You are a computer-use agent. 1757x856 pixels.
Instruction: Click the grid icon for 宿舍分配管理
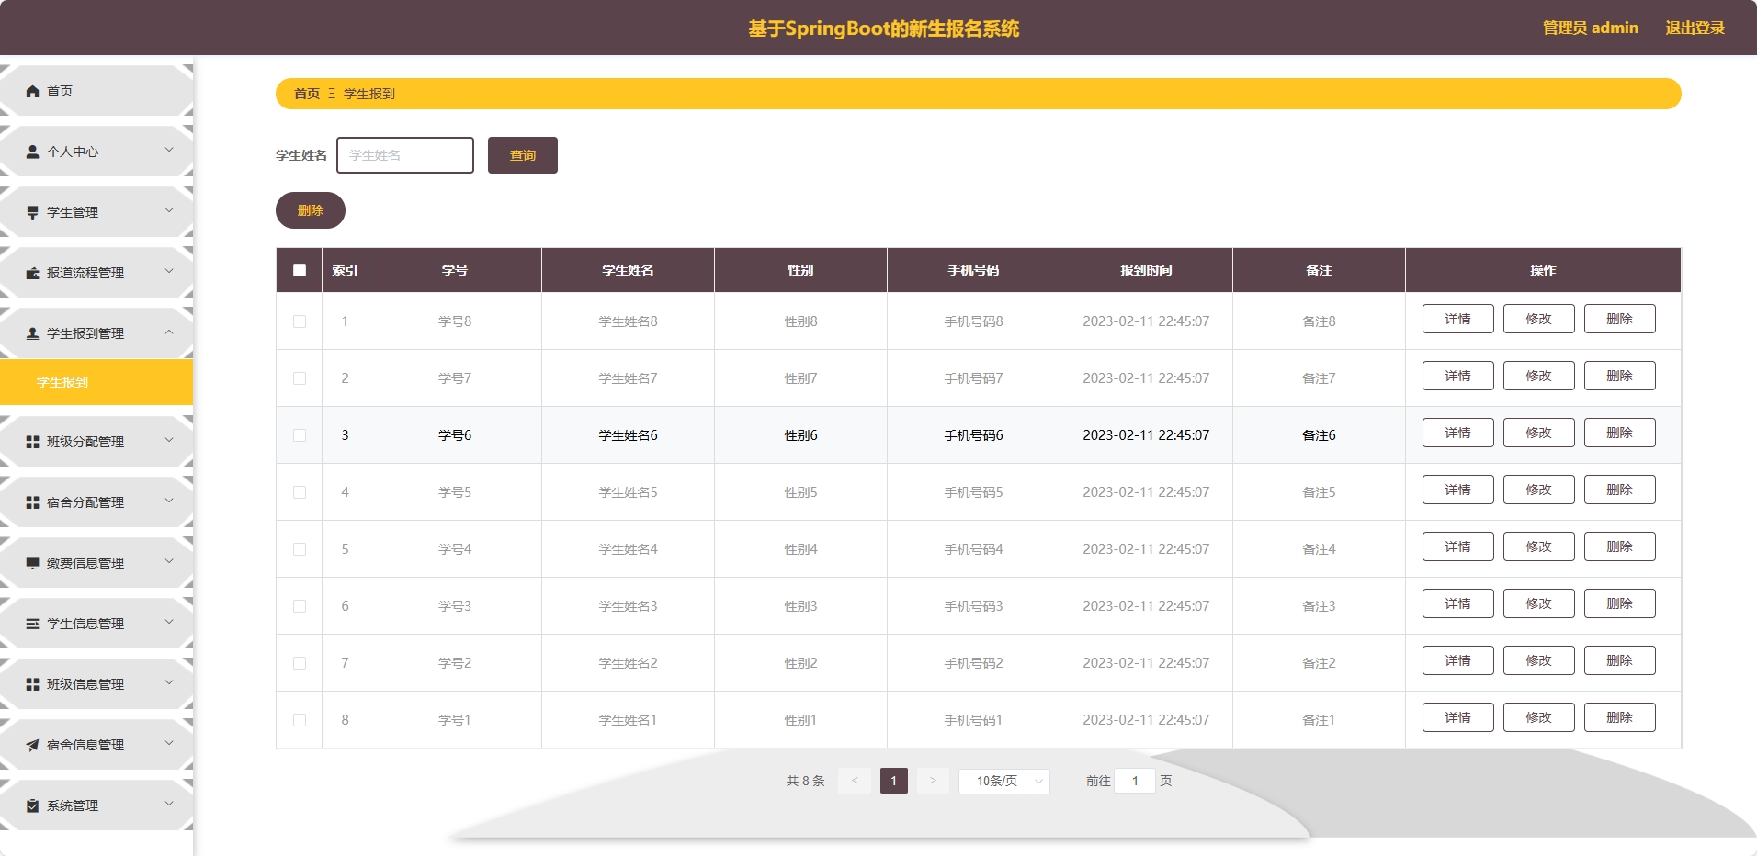click(x=33, y=502)
